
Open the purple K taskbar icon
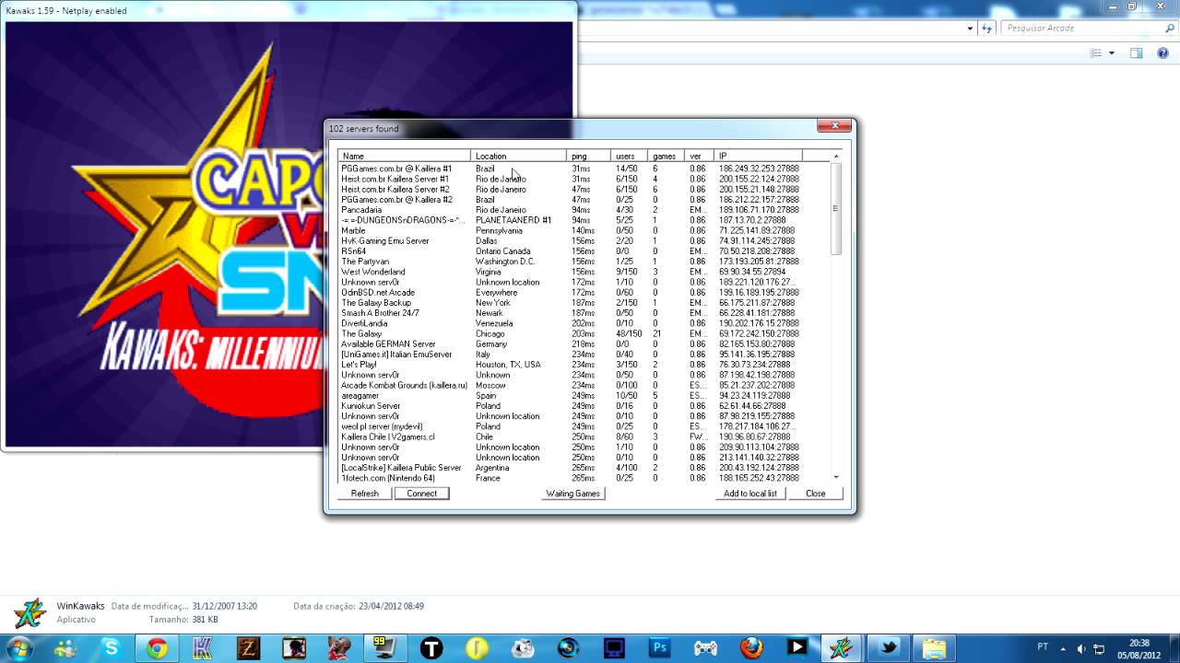(203, 648)
